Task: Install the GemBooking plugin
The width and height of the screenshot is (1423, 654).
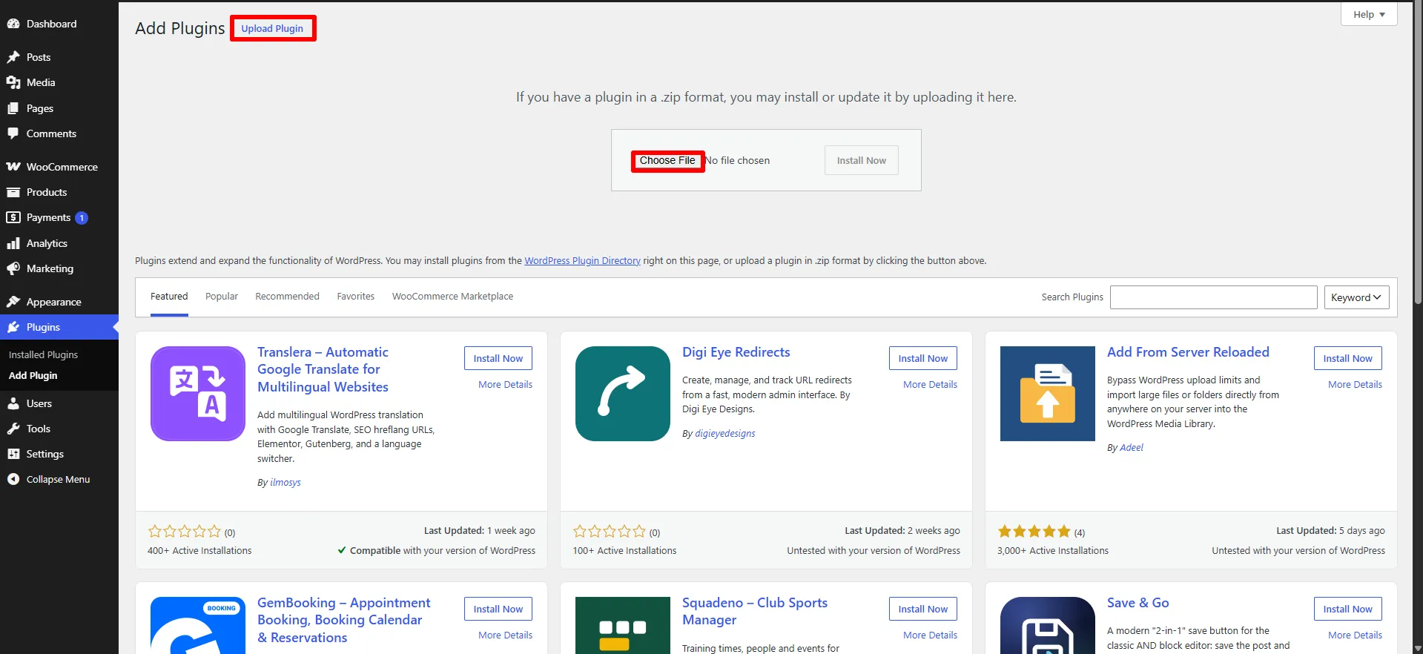Action: (x=498, y=609)
